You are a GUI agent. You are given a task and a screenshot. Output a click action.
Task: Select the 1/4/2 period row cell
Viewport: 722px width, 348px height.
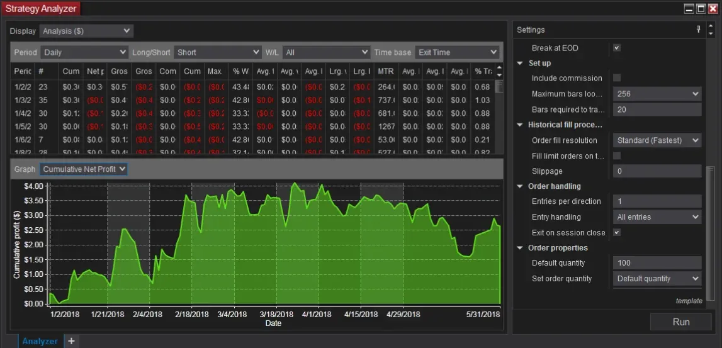(x=23, y=113)
